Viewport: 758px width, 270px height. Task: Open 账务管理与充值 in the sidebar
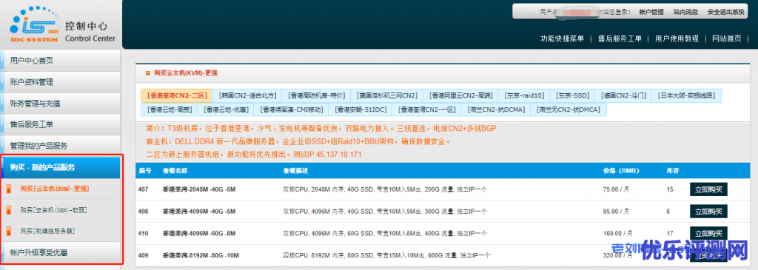coord(61,104)
